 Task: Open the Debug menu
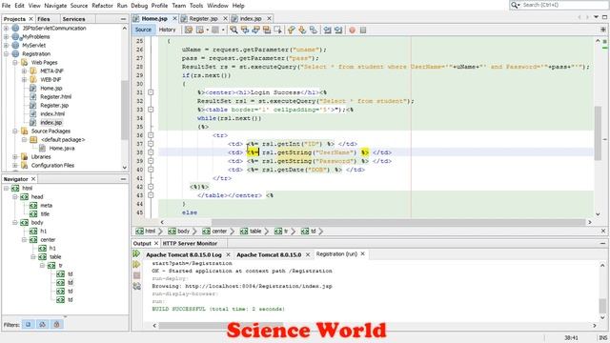coord(139,6)
